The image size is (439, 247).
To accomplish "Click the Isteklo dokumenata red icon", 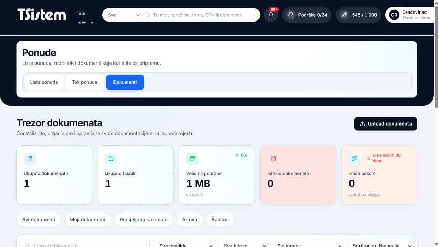I will point(273,159).
